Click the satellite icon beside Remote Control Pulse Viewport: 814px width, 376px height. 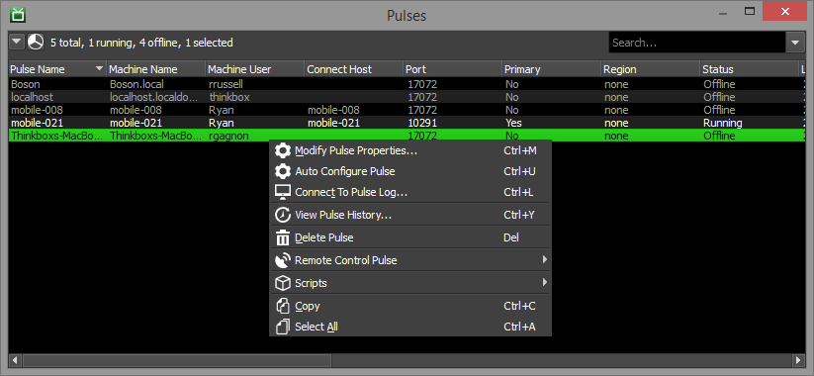coord(283,260)
